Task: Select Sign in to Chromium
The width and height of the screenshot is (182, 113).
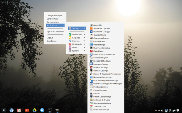Action: 55,32
